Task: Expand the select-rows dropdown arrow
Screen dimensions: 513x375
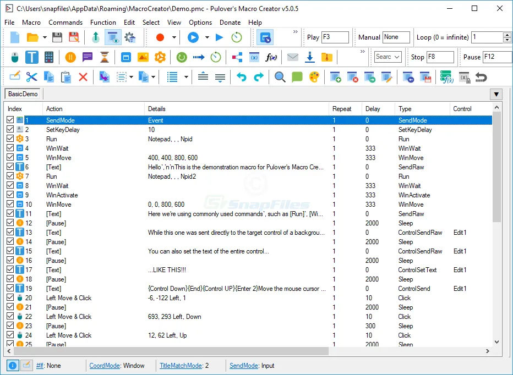Action: [x=131, y=77]
